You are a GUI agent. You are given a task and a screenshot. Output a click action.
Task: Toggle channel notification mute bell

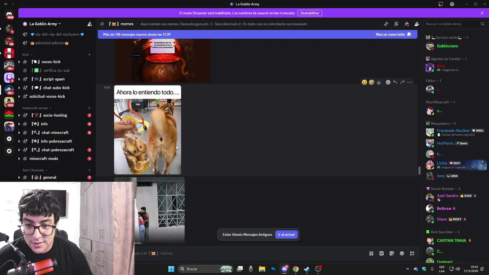click(x=396, y=24)
